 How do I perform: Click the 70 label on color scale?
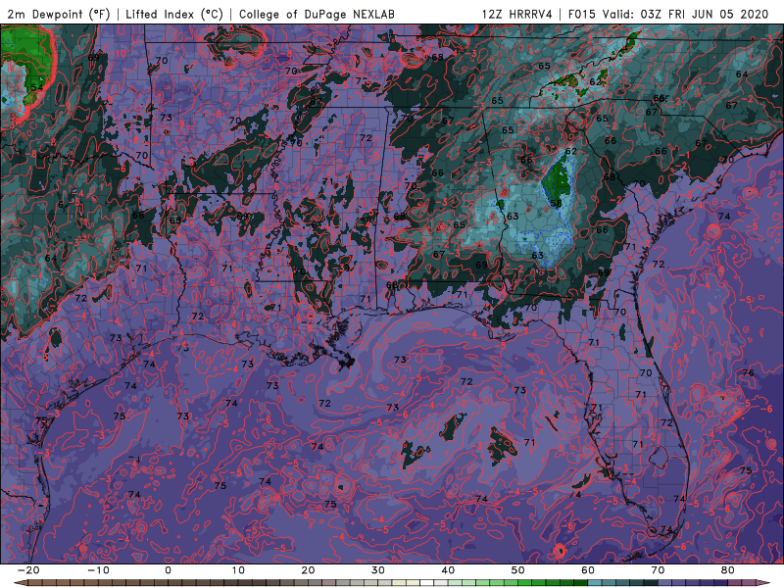click(658, 570)
